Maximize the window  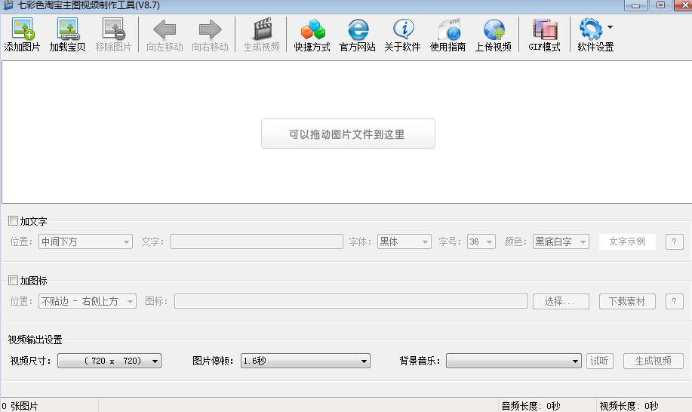coord(660,5)
